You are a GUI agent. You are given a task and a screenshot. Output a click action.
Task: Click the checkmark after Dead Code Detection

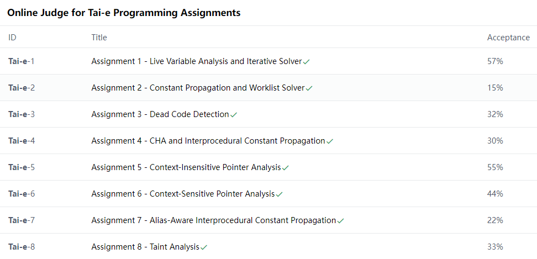tap(234, 115)
